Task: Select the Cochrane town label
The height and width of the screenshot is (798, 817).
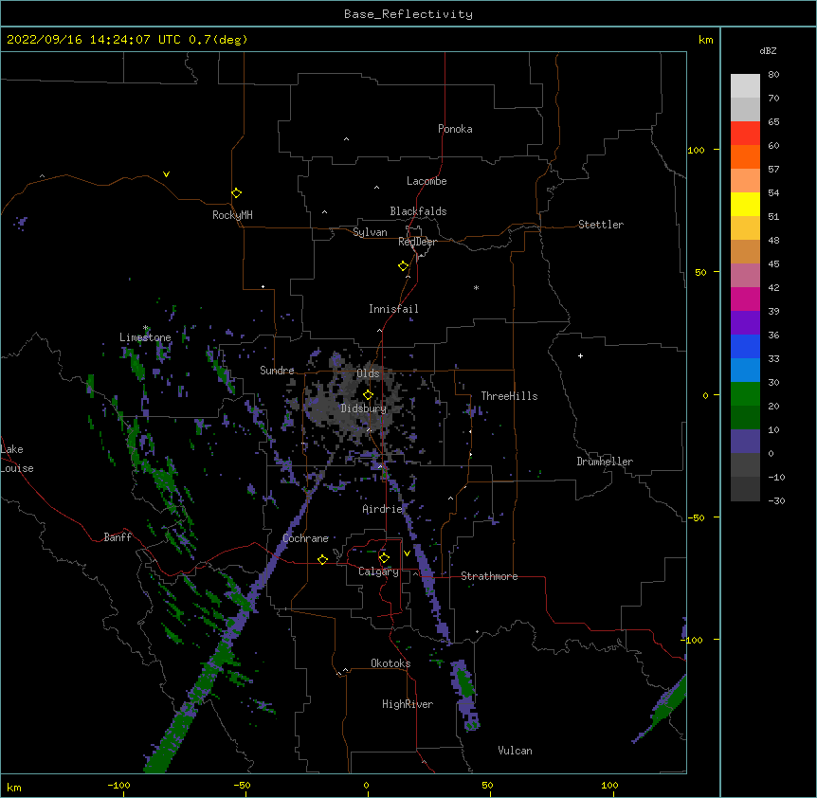Action: 305,538
